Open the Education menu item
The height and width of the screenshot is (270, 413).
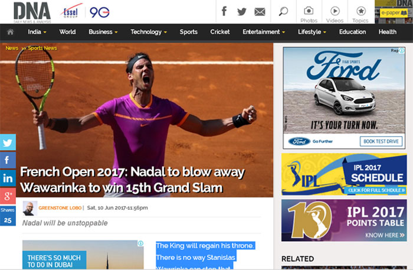pos(352,32)
